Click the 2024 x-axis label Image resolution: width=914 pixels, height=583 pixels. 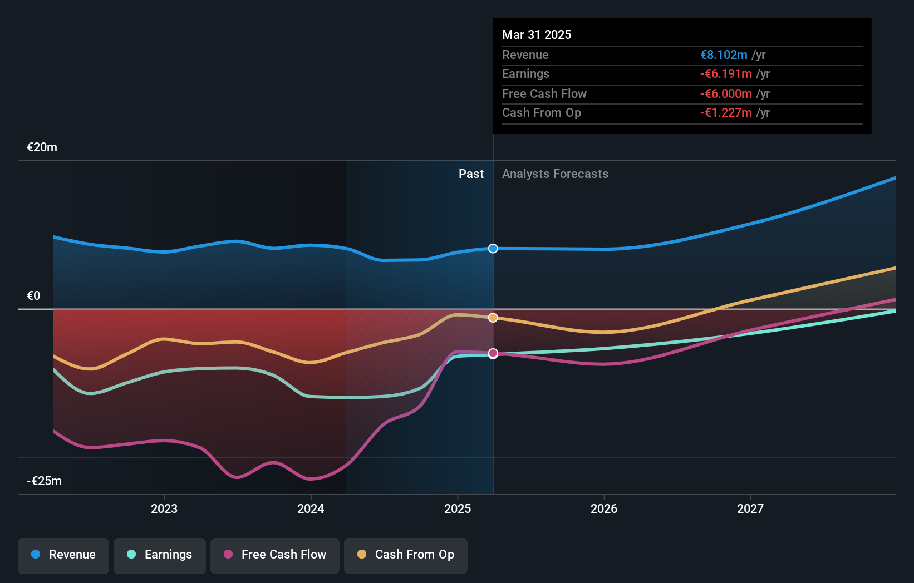[311, 508]
